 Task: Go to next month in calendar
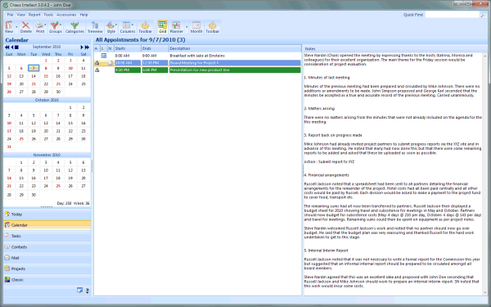click(82, 47)
